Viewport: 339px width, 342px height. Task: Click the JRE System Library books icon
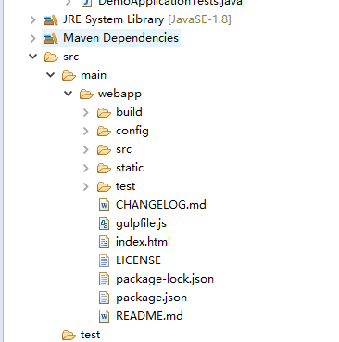coord(51,20)
